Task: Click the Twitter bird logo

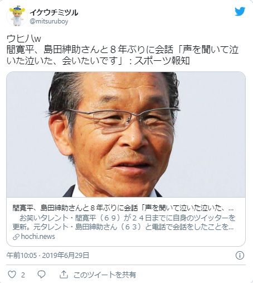Action: point(240,12)
